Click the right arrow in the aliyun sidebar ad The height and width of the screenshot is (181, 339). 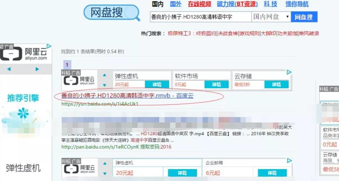38,69
